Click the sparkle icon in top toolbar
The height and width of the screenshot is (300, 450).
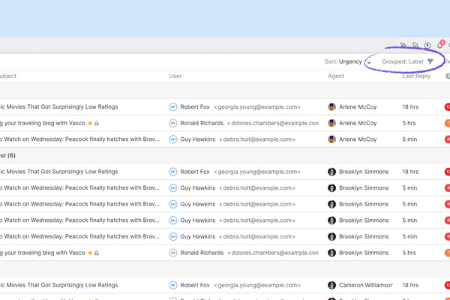pyautogui.click(x=403, y=46)
